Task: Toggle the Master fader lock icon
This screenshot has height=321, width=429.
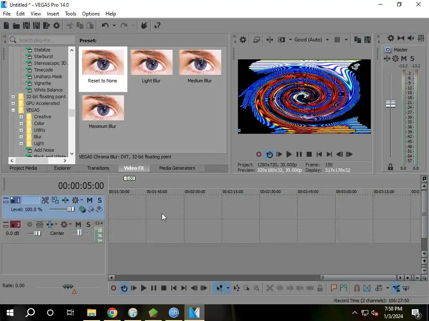Action: click(390, 167)
